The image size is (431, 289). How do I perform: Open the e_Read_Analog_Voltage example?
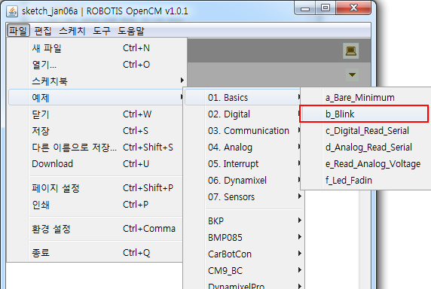[365, 164]
